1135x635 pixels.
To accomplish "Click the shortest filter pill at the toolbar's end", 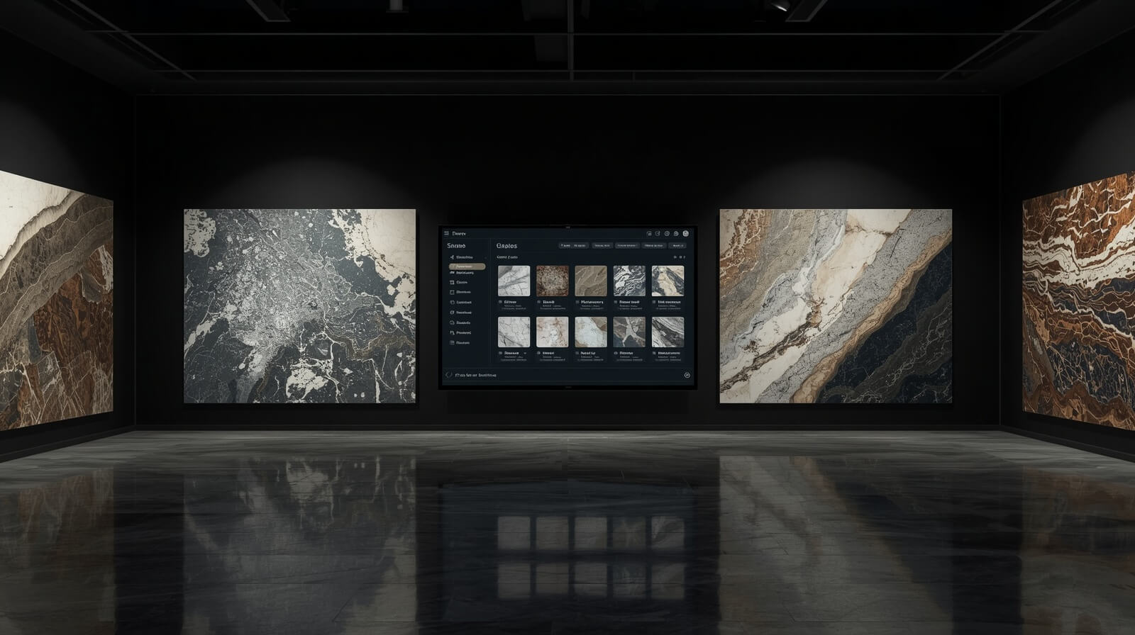I will [677, 245].
